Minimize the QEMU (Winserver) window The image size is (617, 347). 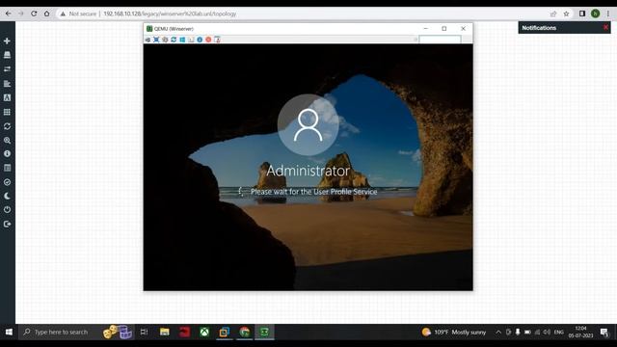coord(425,29)
